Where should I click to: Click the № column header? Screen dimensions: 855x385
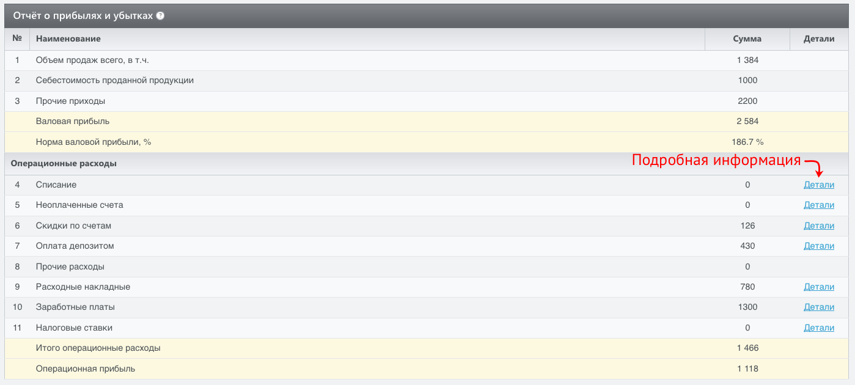tap(17, 38)
